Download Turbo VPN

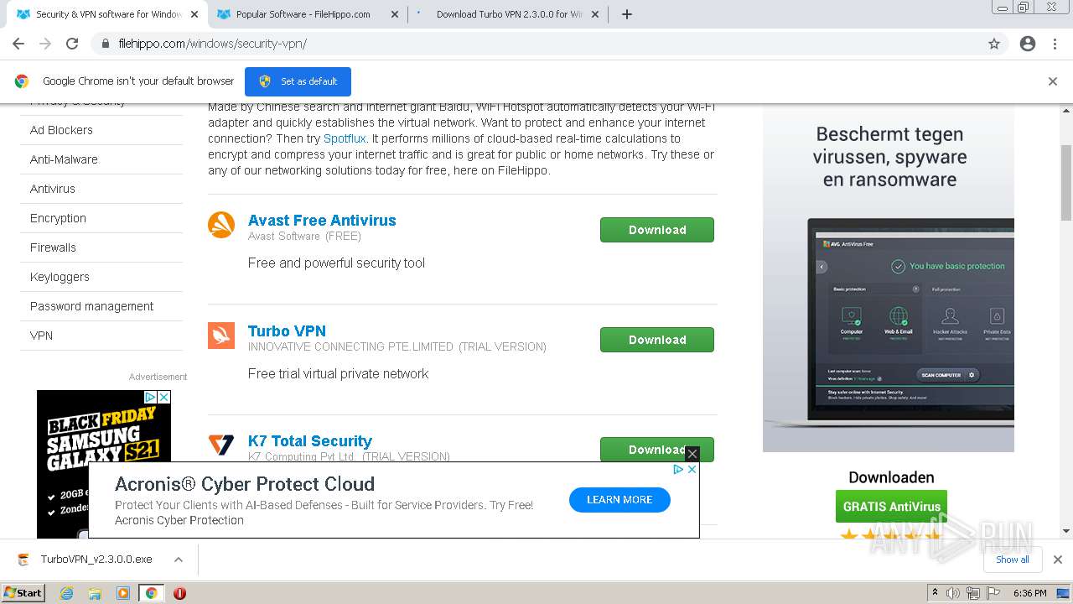tap(657, 340)
